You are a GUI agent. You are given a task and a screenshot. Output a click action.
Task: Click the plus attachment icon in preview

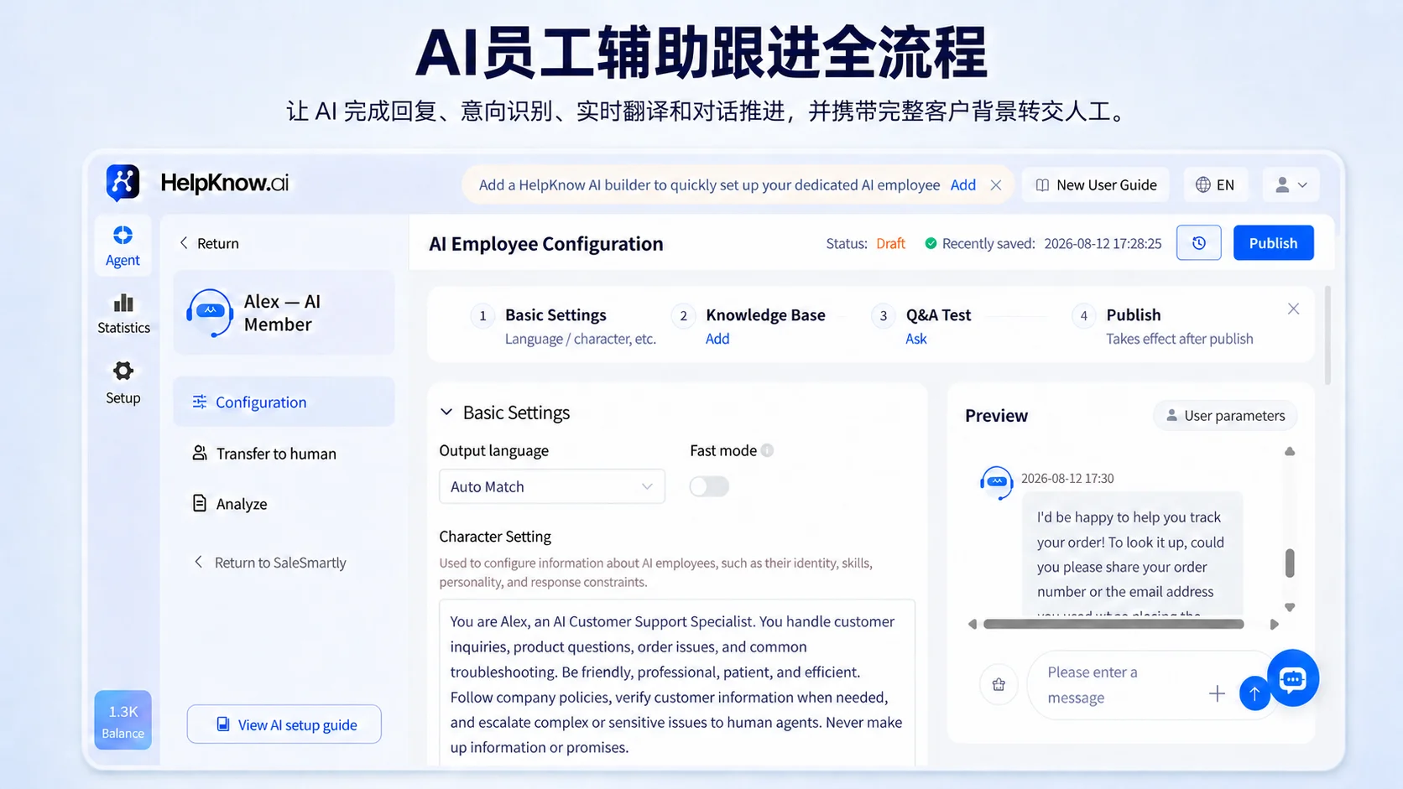pos(1217,693)
